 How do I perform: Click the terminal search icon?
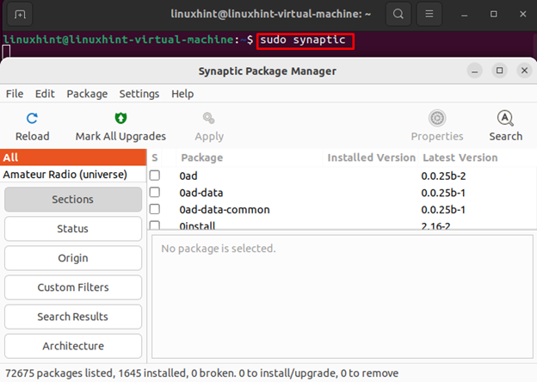pos(398,15)
